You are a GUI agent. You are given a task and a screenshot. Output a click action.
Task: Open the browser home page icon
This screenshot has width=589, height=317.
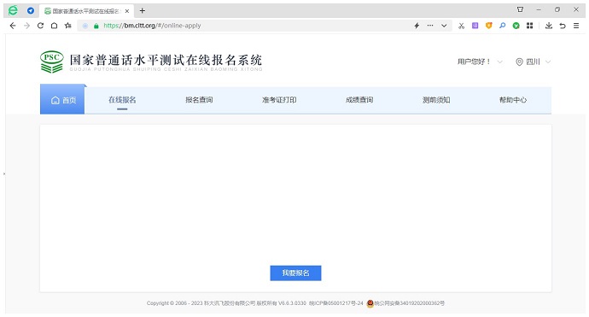[x=54, y=26]
